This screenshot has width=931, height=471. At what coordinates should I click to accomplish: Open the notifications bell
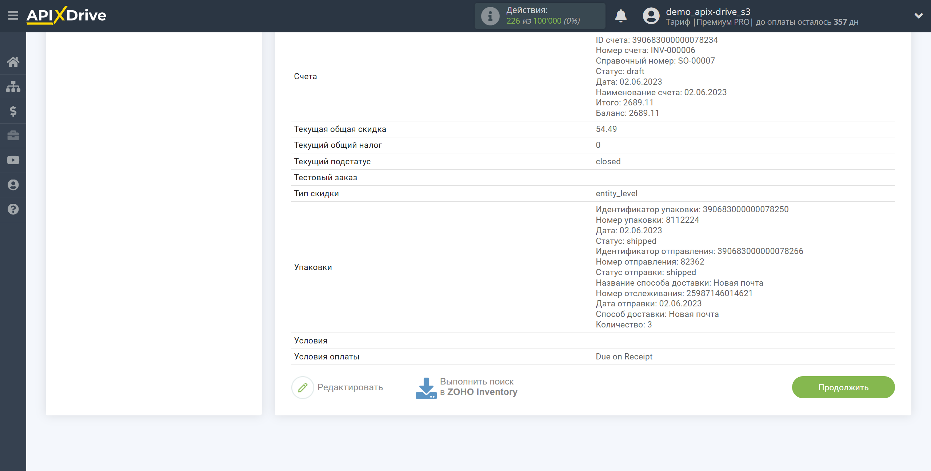(621, 16)
